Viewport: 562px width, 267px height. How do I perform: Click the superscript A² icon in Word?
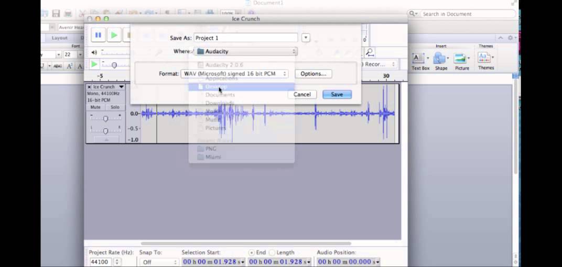pyautogui.click(x=70, y=66)
